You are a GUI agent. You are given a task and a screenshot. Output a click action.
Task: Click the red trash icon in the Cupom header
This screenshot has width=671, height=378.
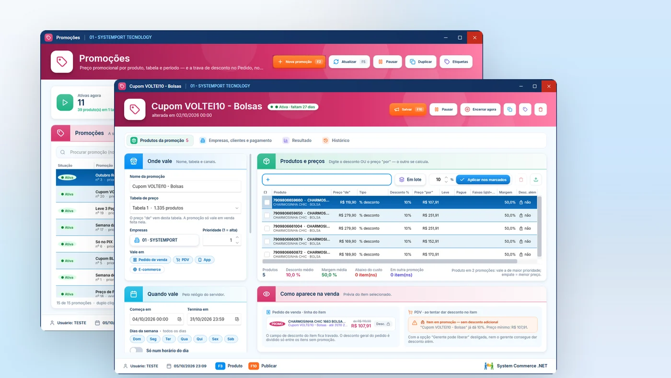[x=541, y=109]
